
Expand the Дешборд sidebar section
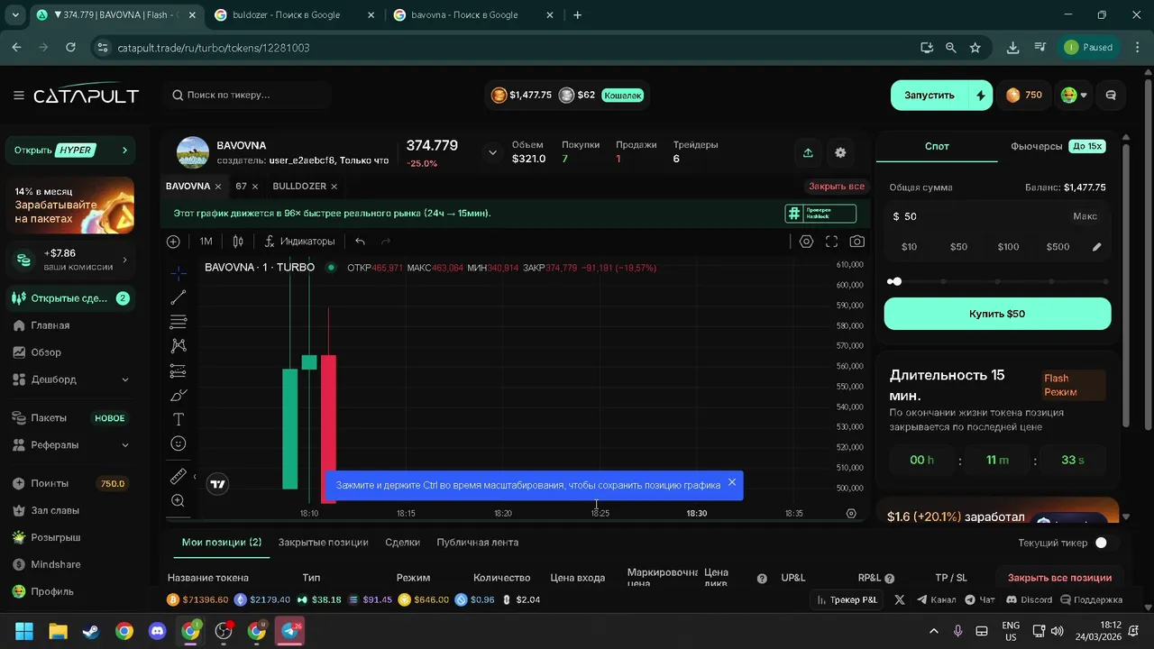124,379
